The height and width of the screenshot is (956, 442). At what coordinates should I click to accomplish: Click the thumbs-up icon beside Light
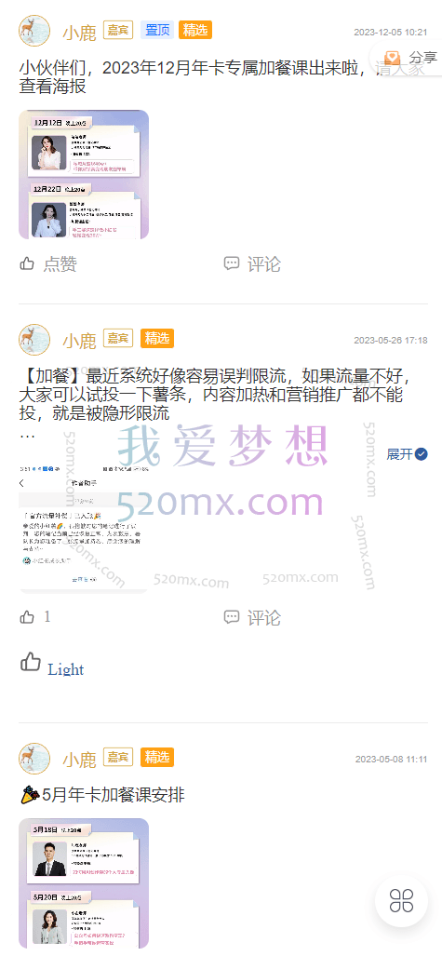[x=31, y=662]
